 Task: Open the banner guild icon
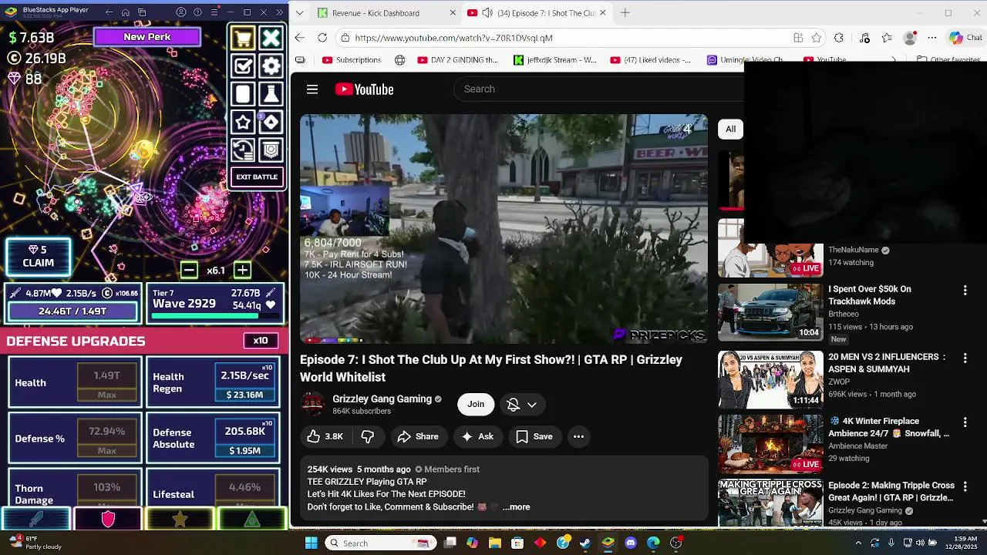(x=271, y=150)
